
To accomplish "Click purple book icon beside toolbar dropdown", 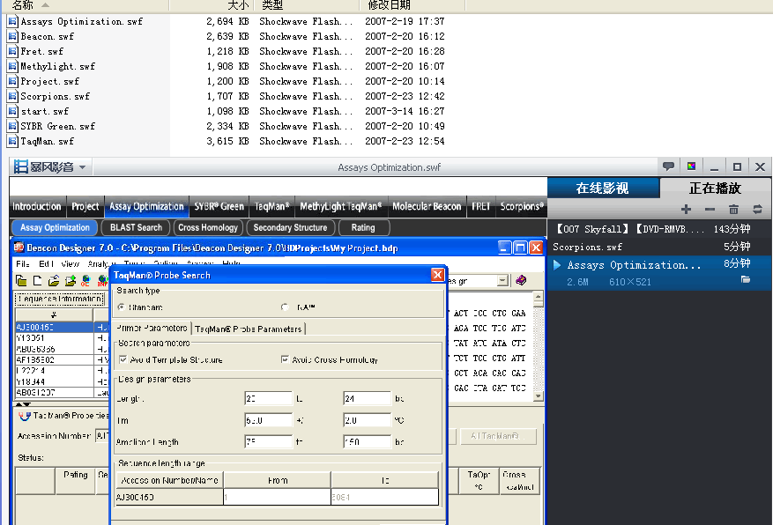I will click(521, 280).
